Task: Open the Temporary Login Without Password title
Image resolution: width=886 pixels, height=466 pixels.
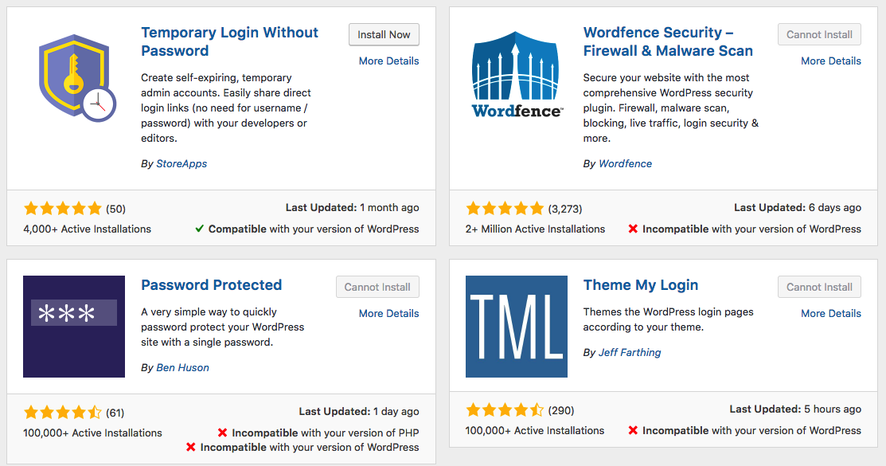Action: 229,41
